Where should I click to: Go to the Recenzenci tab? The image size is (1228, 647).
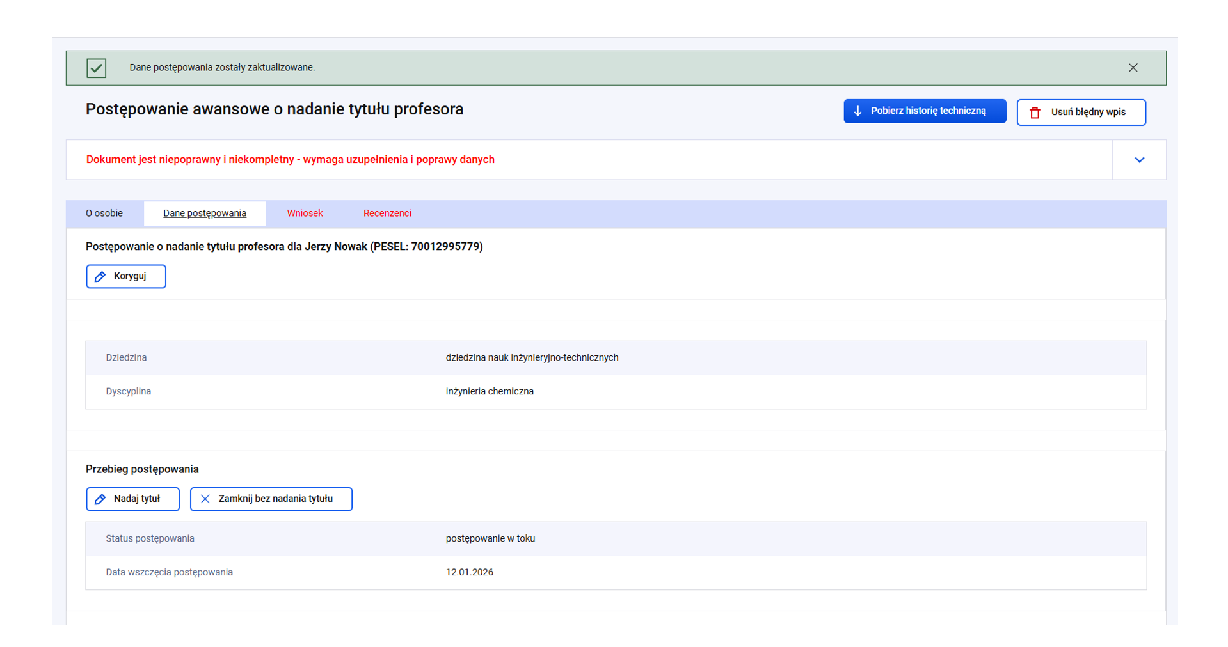coord(387,214)
